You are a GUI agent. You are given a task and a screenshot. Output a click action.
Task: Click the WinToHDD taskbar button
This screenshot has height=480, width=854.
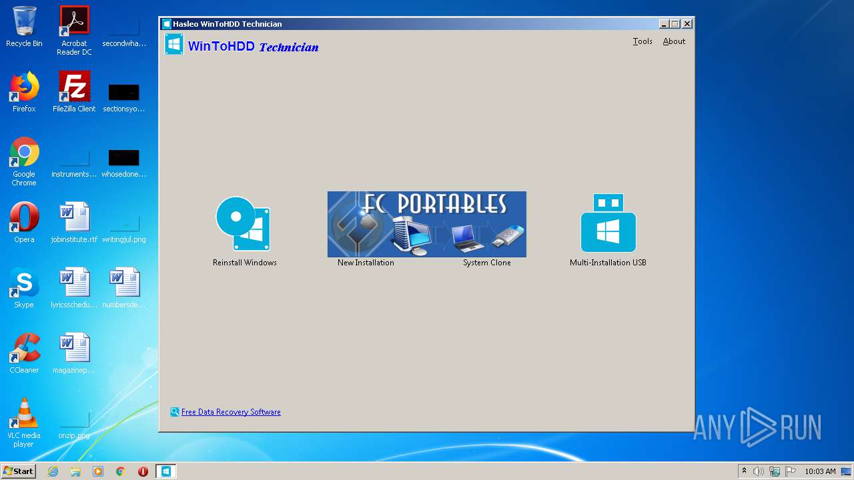165,471
